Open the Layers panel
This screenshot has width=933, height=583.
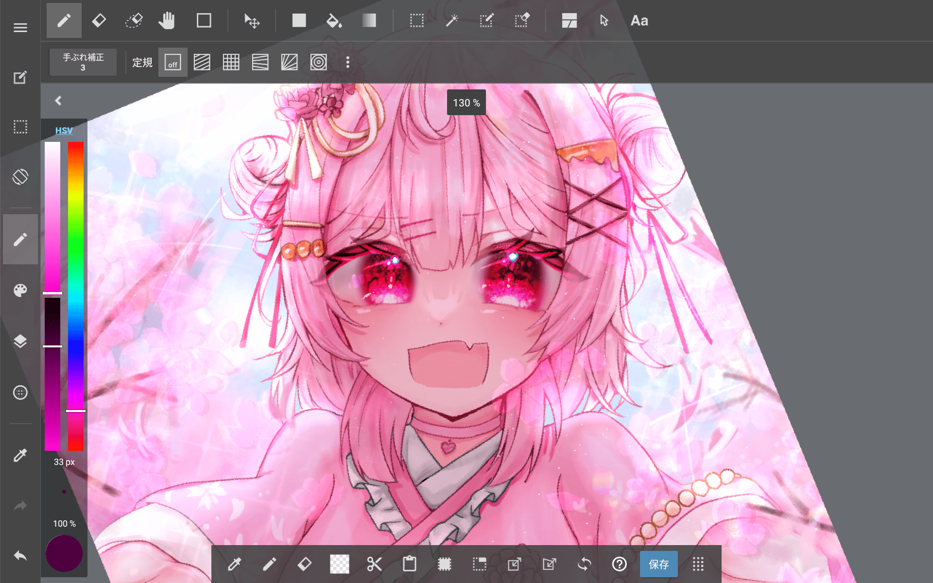pos(20,341)
